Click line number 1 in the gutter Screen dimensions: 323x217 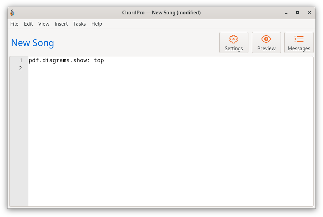[x=21, y=60]
